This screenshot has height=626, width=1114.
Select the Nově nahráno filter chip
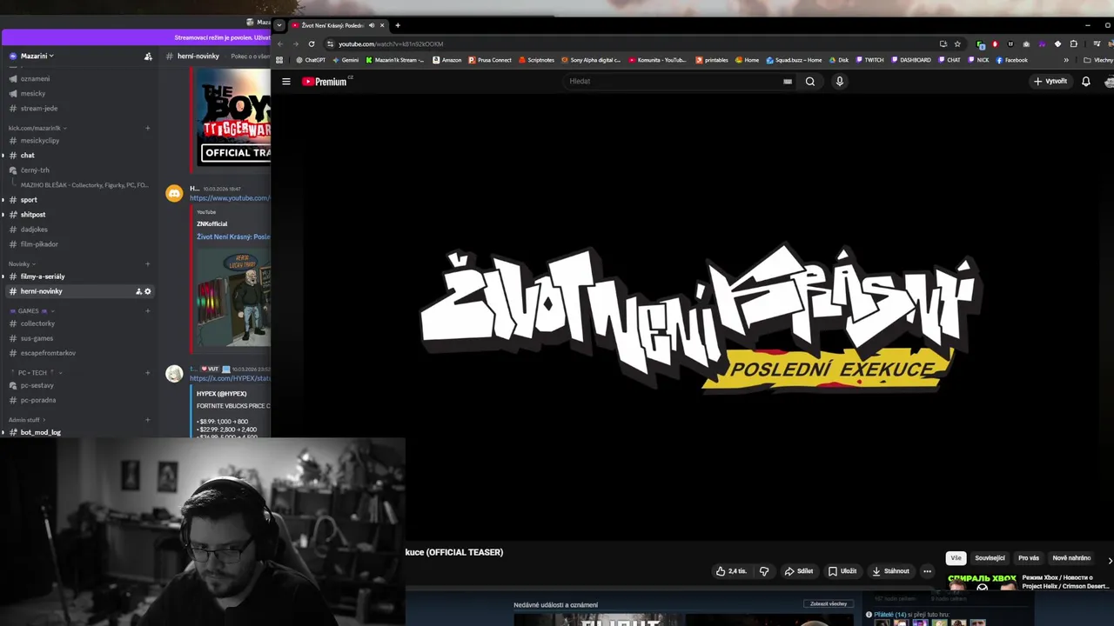1071,558
